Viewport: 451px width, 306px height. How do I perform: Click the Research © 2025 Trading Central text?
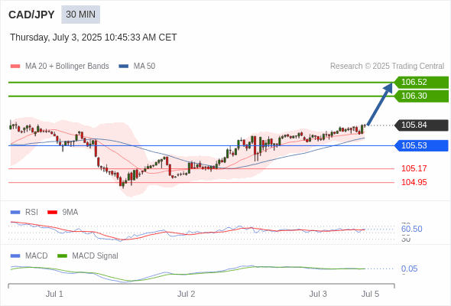coord(387,67)
